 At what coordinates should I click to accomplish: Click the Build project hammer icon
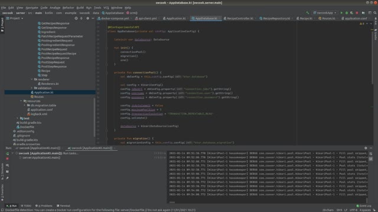307,13
